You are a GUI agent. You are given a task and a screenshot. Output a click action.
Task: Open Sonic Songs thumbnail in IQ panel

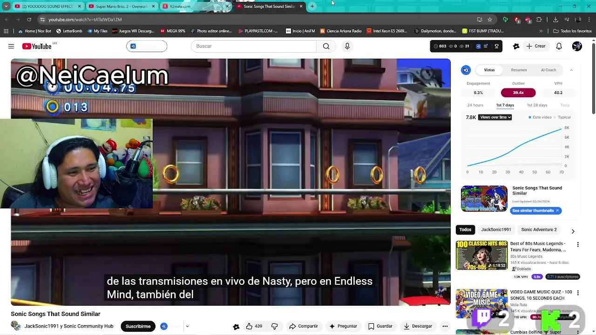(484, 199)
